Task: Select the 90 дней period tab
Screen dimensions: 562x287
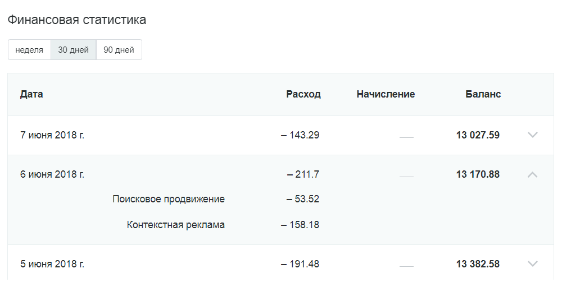Action: (x=119, y=50)
